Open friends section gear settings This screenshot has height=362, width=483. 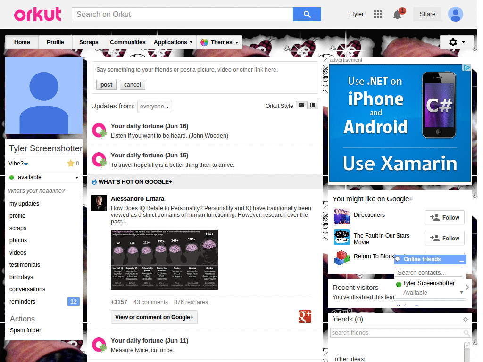[x=466, y=320]
